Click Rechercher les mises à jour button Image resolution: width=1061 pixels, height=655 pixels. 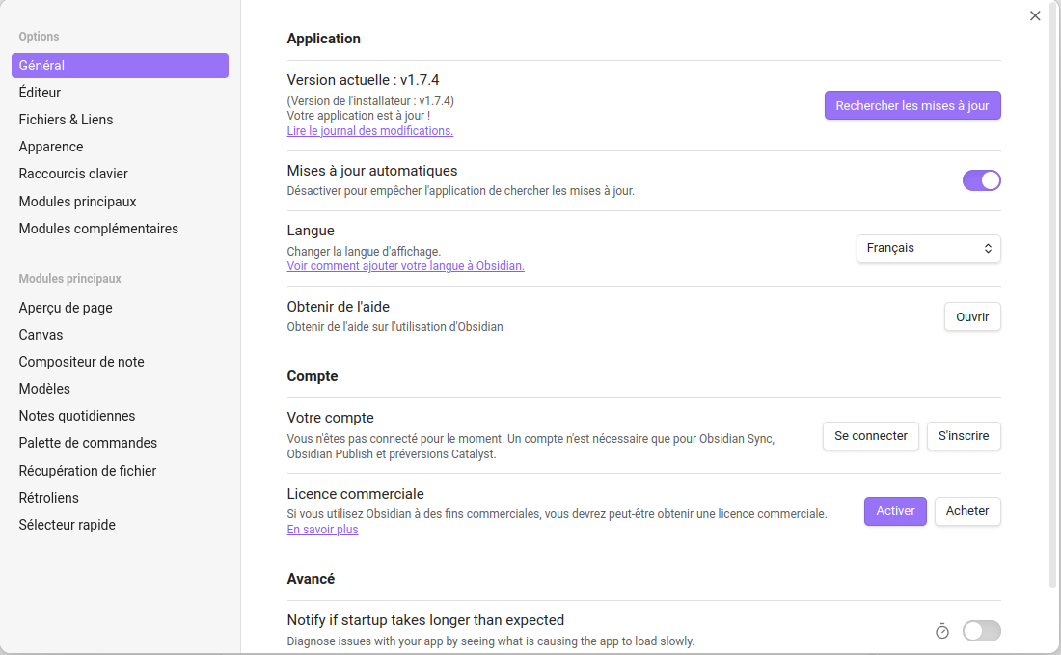pos(911,105)
